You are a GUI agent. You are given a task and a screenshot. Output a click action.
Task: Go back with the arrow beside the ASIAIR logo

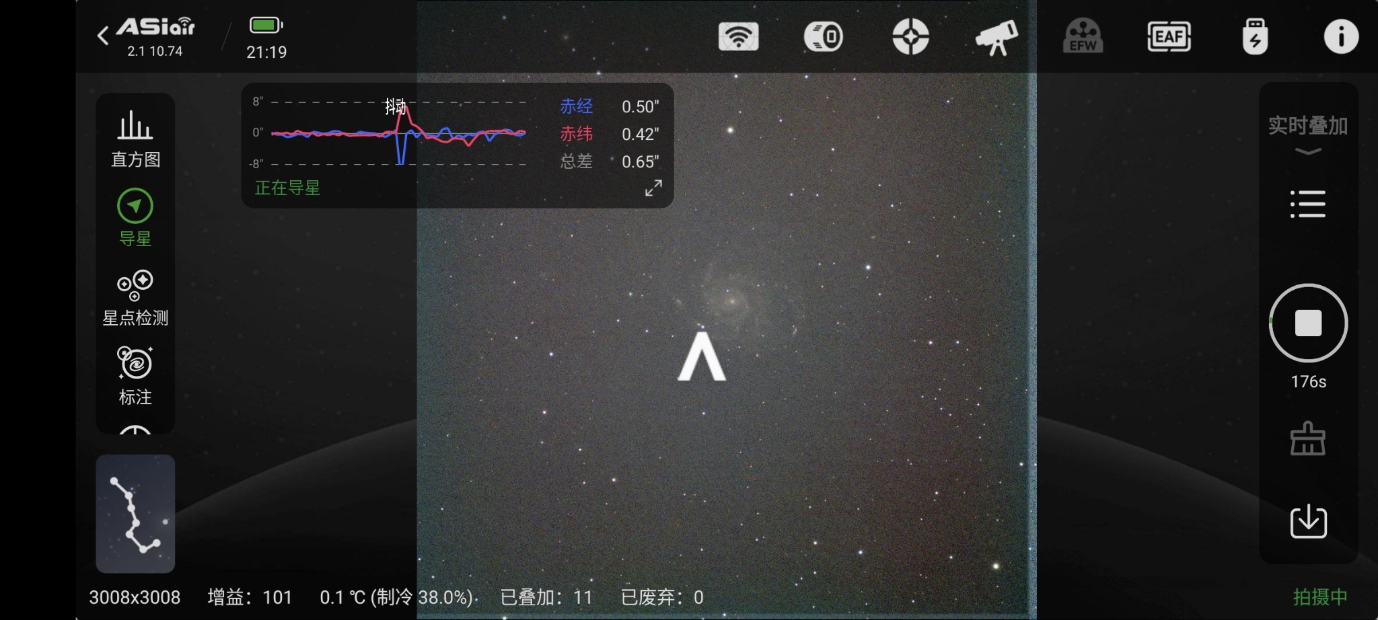(x=103, y=36)
